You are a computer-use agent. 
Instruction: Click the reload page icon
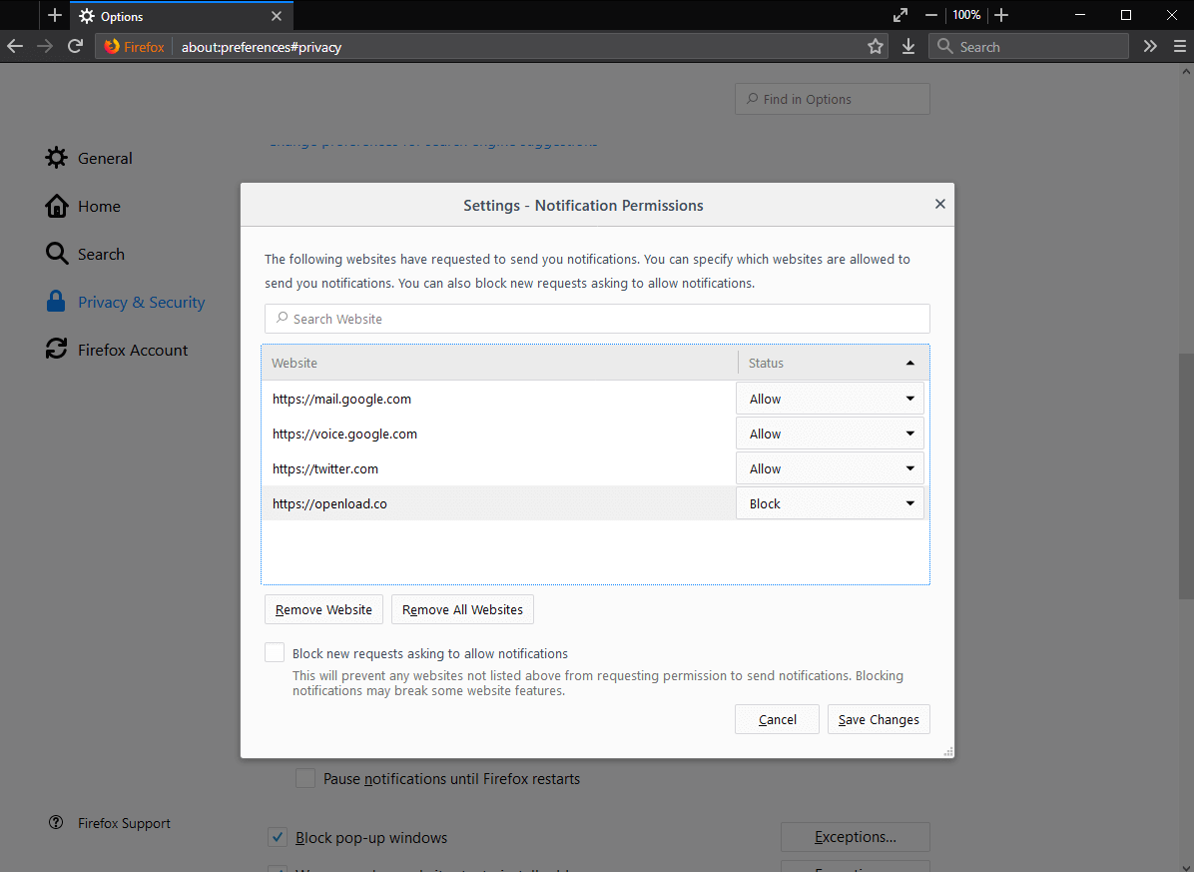75,47
